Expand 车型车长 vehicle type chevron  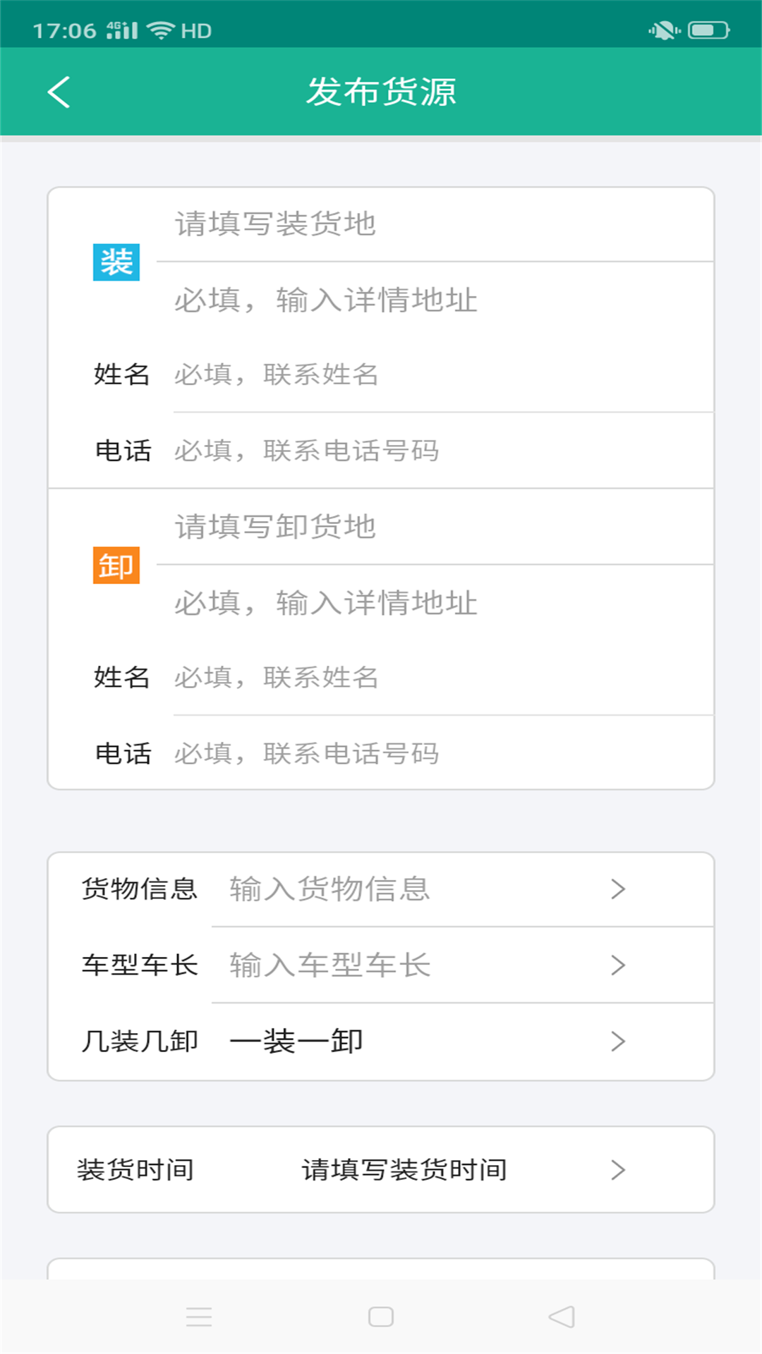[x=618, y=965]
